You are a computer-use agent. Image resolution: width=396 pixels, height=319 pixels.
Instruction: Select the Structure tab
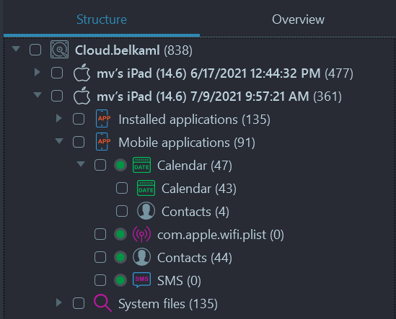[102, 19]
